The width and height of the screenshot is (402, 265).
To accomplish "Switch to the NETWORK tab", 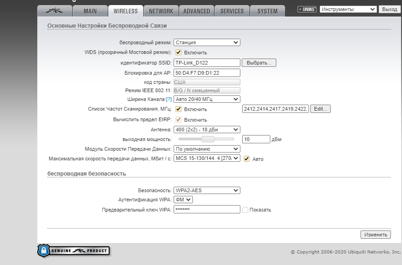I will click(x=161, y=11).
